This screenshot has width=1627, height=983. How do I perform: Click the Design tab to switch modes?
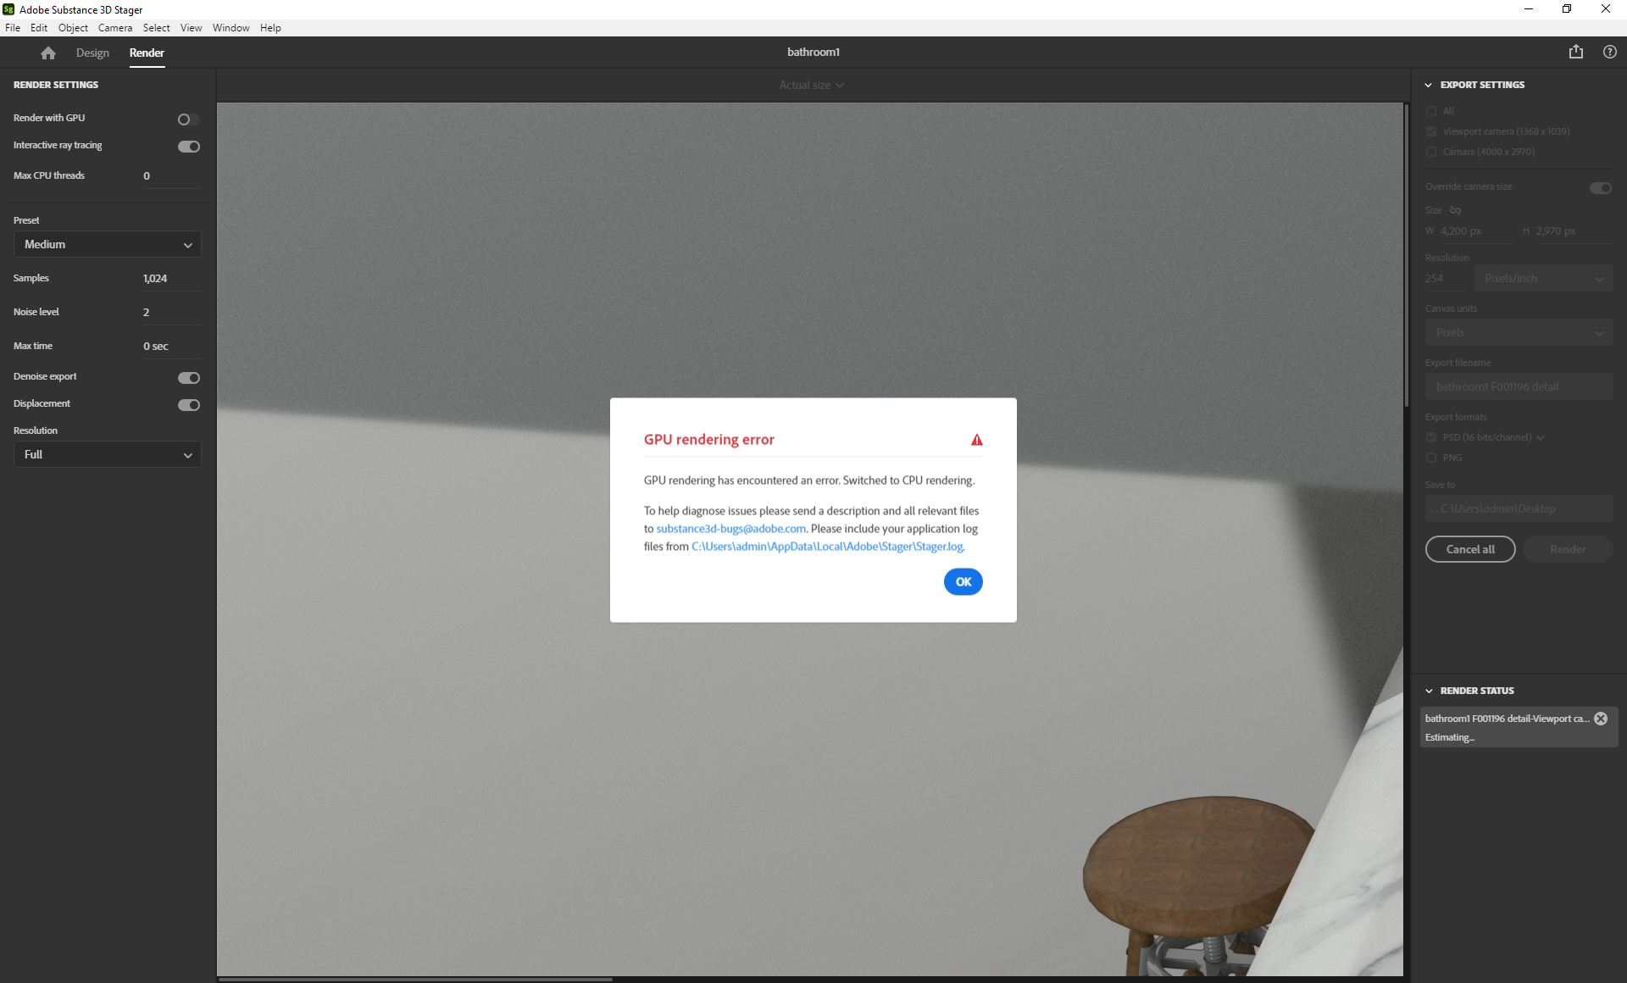click(x=91, y=53)
